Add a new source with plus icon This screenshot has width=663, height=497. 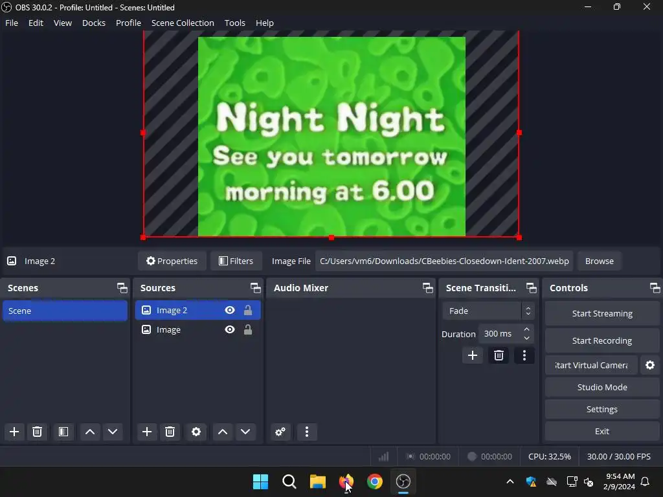click(x=147, y=432)
